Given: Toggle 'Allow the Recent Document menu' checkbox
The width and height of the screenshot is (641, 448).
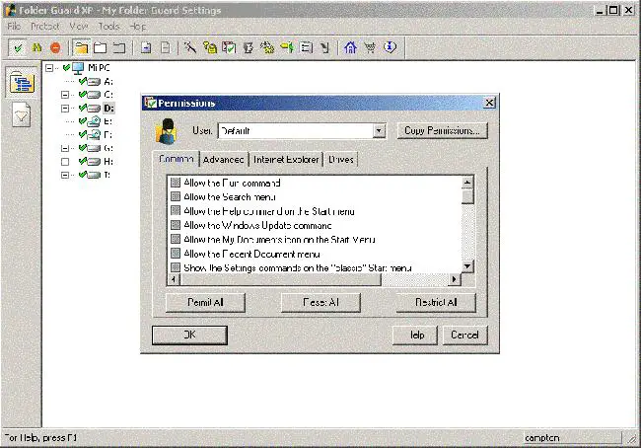Looking at the screenshot, I should point(176,254).
